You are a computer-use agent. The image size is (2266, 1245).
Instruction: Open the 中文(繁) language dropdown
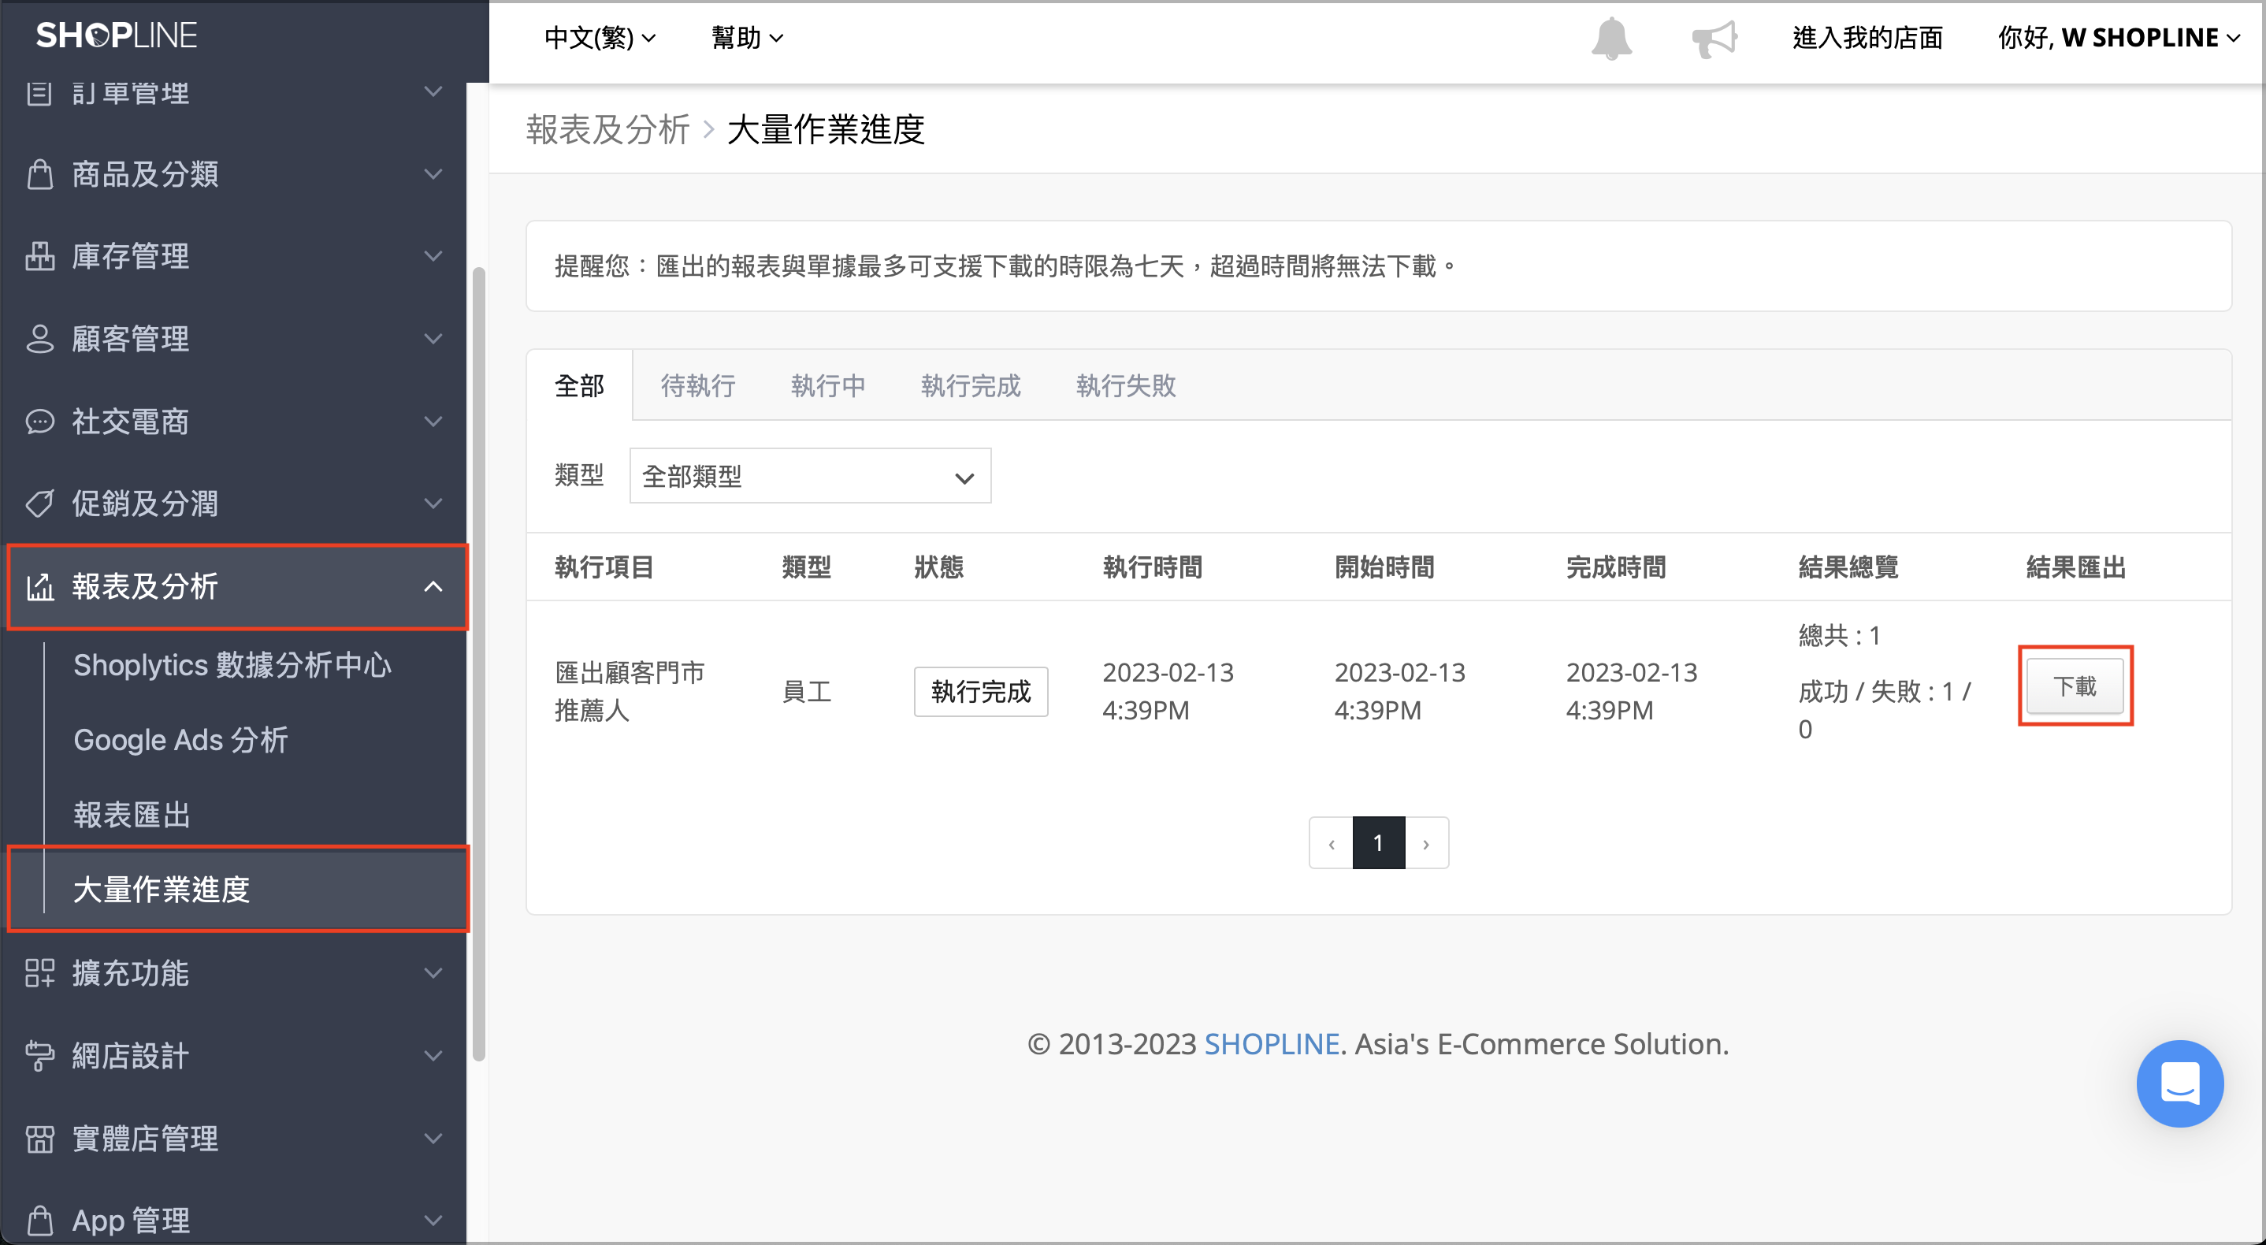click(600, 38)
